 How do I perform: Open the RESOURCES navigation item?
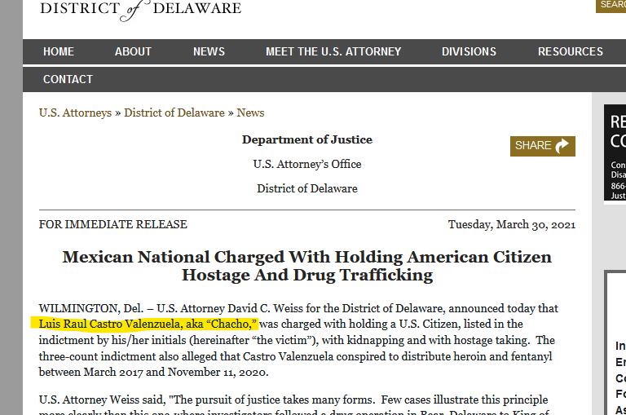571,51
